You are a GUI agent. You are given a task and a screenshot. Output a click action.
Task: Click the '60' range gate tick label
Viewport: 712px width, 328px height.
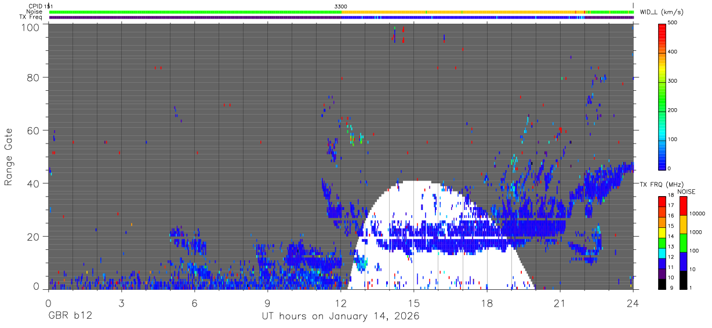(x=32, y=130)
